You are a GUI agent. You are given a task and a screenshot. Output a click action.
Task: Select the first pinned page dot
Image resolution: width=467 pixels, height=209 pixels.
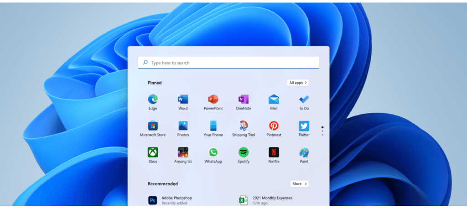322,127
